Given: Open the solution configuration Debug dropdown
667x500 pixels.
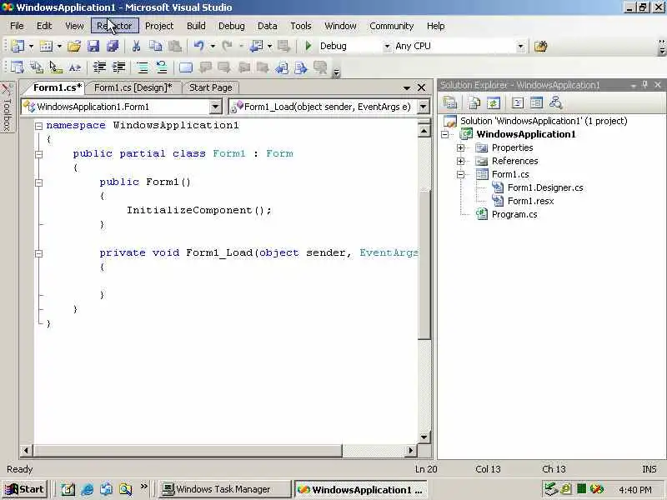Looking at the screenshot, I should click(x=387, y=47).
